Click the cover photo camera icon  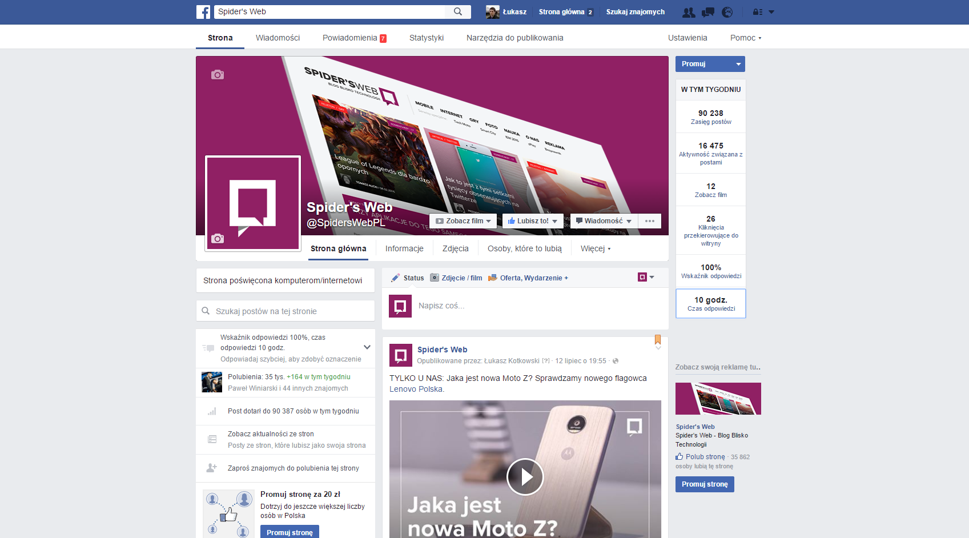pyautogui.click(x=218, y=75)
